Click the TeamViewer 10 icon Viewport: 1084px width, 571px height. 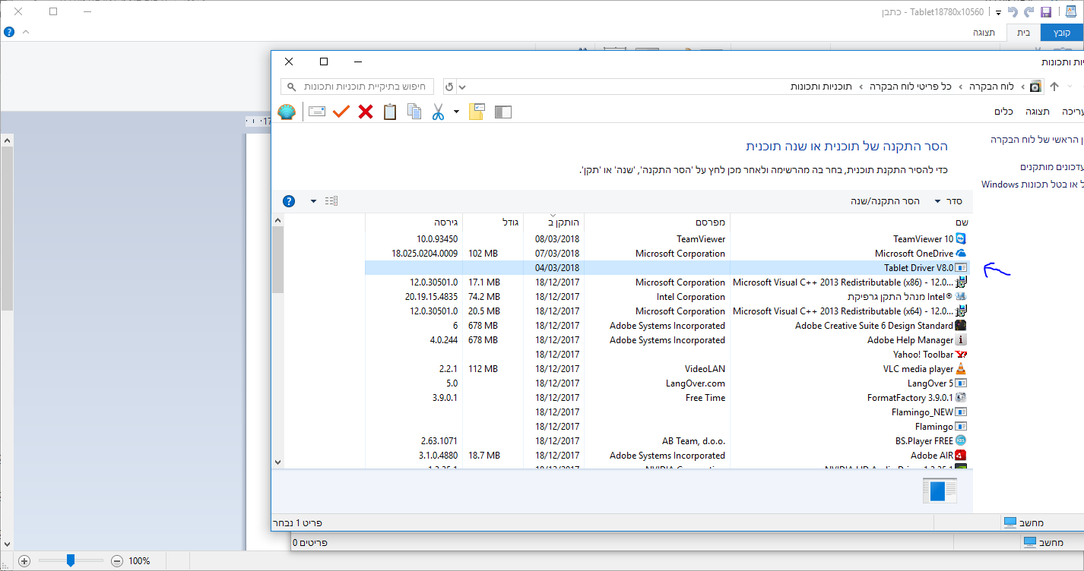click(x=961, y=239)
